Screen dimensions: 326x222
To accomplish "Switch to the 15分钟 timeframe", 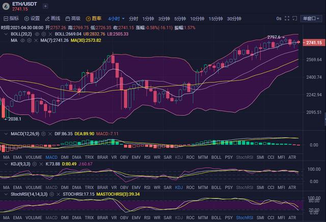I will click(x=214, y=18).
